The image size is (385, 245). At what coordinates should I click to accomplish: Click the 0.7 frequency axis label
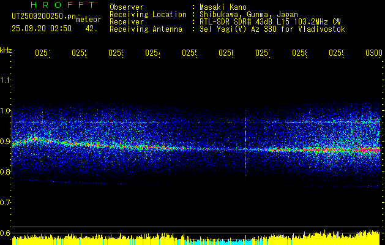click(5, 203)
